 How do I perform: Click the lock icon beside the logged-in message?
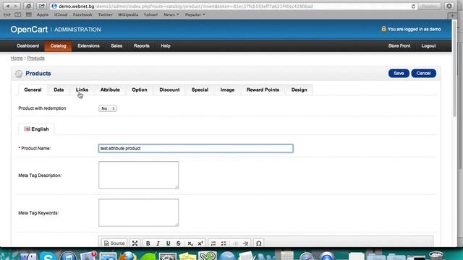383,29
